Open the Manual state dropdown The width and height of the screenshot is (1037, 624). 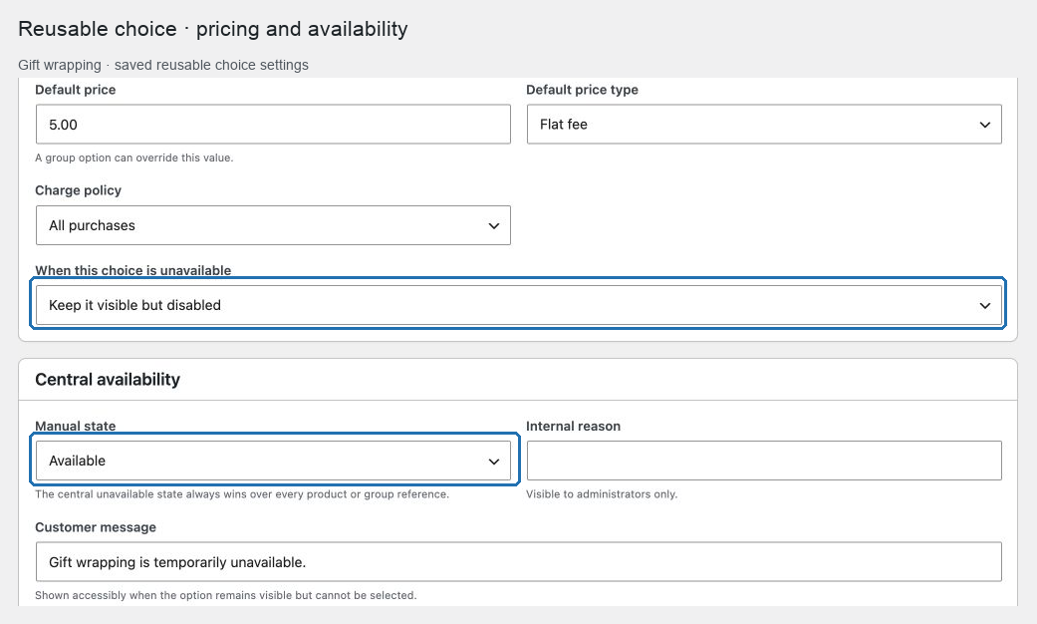tap(273, 461)
